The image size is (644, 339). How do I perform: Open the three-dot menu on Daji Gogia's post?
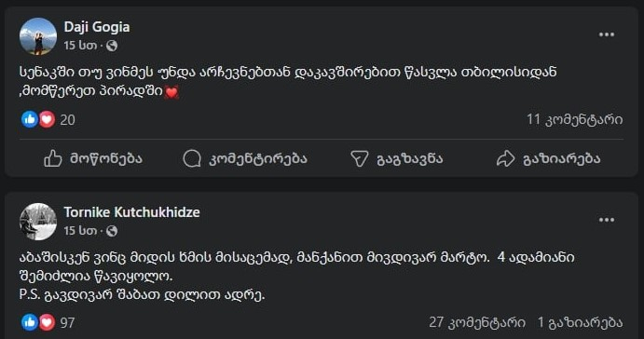(606, 34)
